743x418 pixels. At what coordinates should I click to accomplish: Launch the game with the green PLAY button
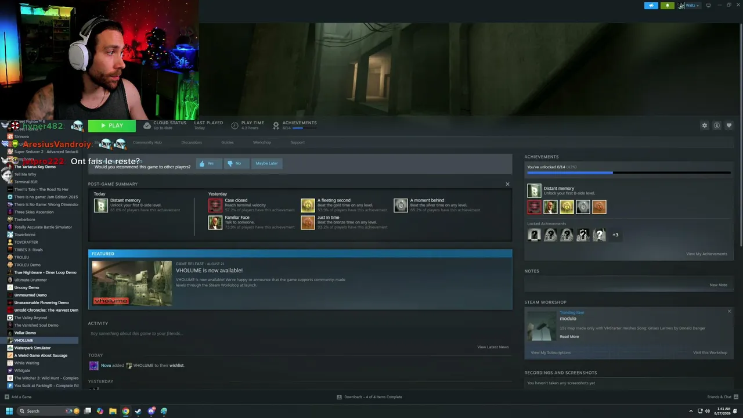tap(112, 125)
